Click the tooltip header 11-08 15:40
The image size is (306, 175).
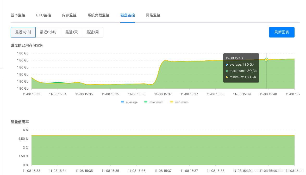pyautogui.click(x=234, y=58)
